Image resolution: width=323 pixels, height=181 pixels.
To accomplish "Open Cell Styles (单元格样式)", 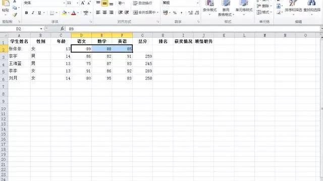I will click(x=244, y=8).
